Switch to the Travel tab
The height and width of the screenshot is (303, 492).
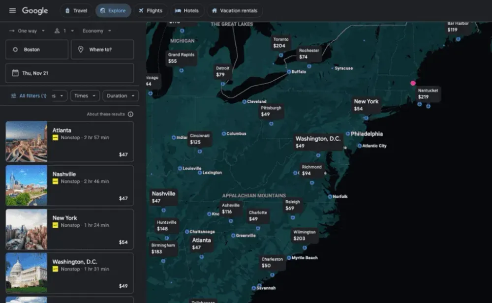pyautogui.click(x=76, y=11)
